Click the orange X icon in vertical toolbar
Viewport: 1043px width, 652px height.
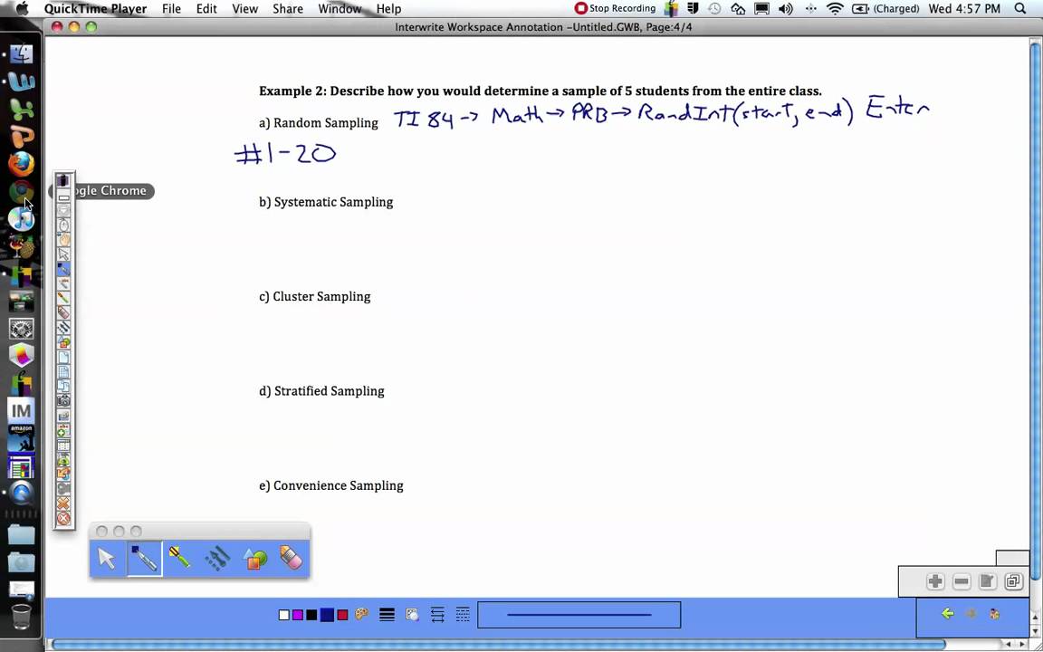(63, 503)
